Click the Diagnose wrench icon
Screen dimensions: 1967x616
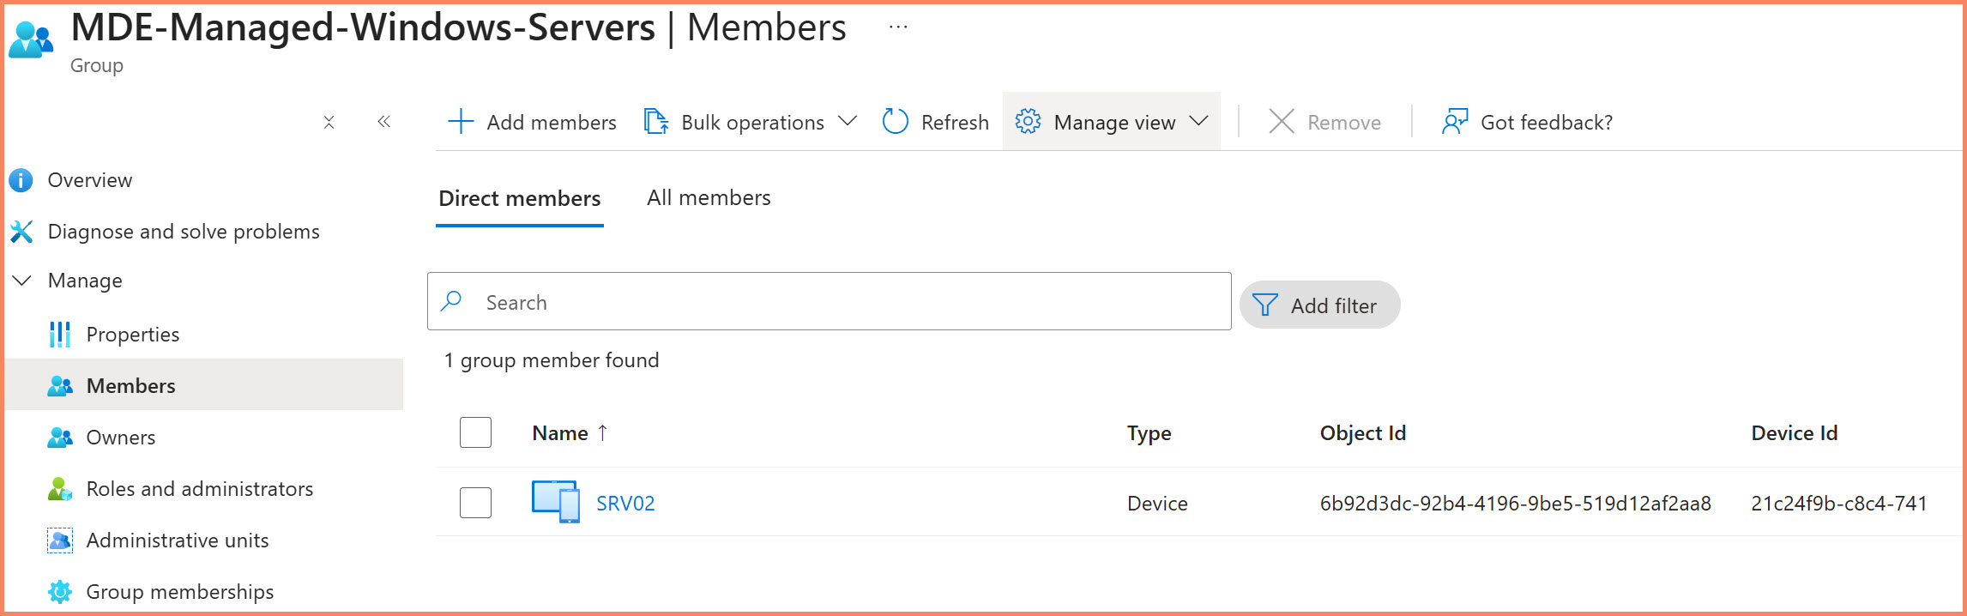coord(21,232)
